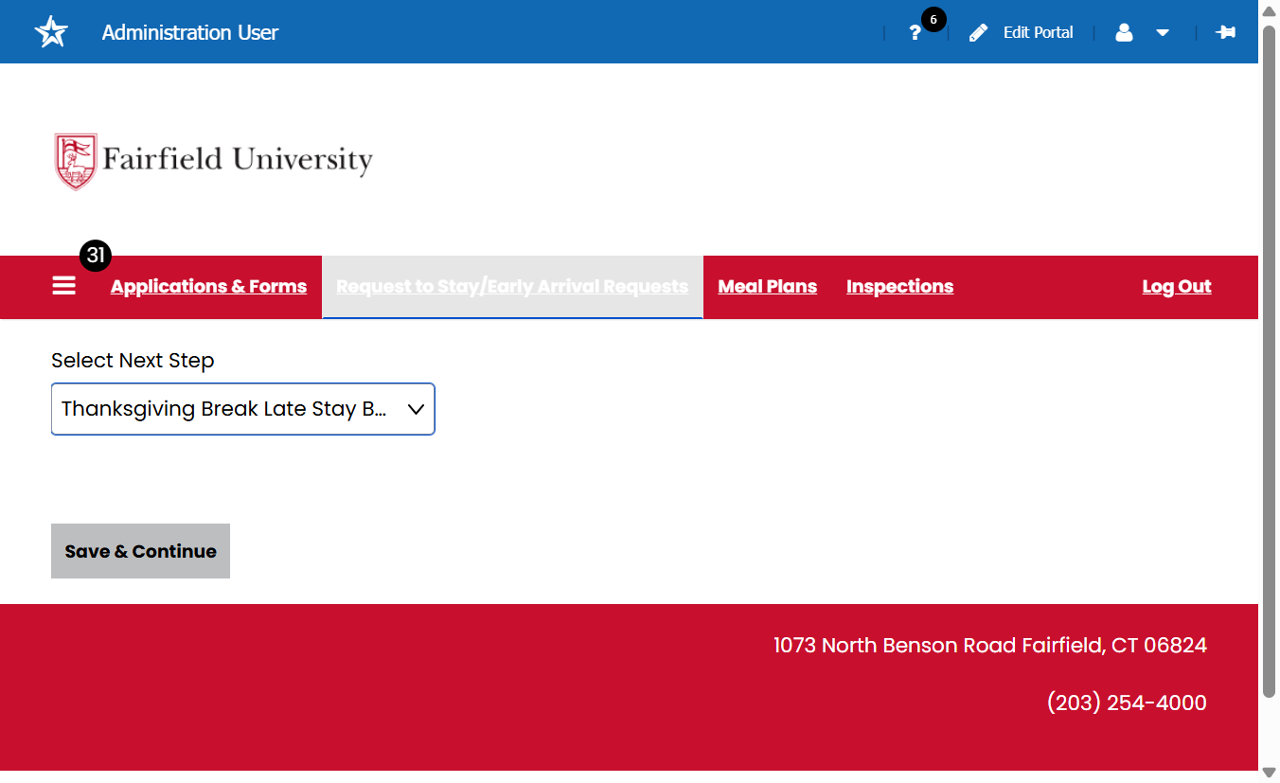
Task: Click the Select Next Step label
Action: pyautogui.click(x=133, y=361)
